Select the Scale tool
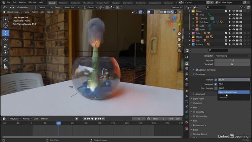The height and width of the screenshot is (142, 252). point(6,46)
